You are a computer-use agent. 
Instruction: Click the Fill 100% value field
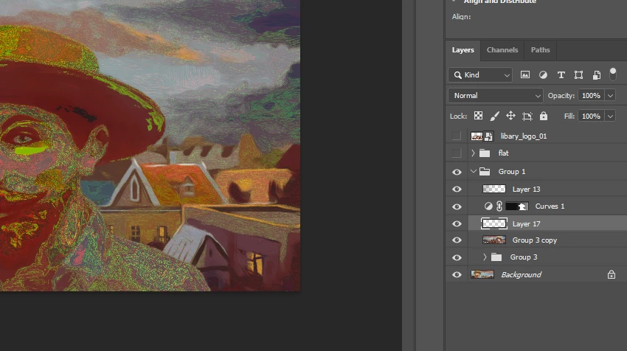[x=592, y=117]
